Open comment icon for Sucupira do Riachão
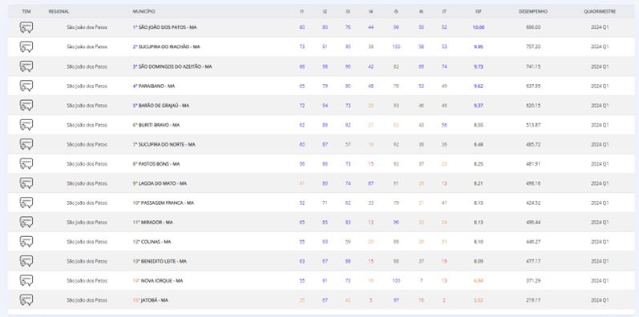 click(26, 46)
